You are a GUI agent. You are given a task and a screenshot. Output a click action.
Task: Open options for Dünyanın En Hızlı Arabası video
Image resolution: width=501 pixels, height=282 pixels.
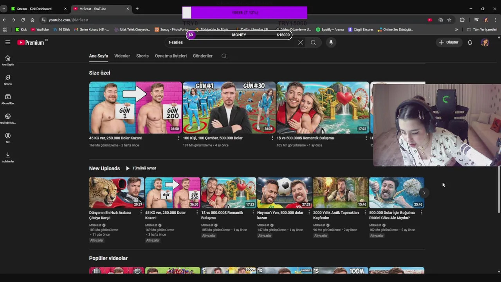[x=141, y=213]
